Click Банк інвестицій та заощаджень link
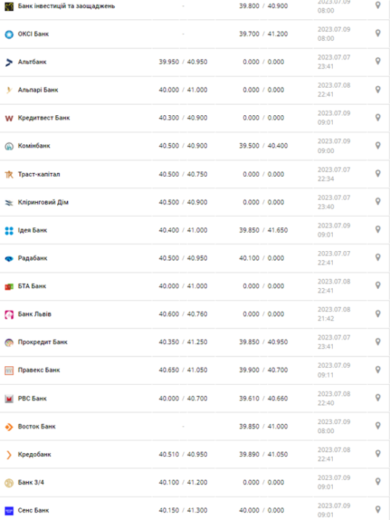The width and height of the screenshot is (390, 520). tap(66, 6)
